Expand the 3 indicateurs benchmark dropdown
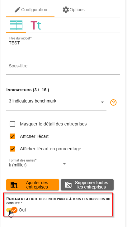Screen dimensions: 127x227 click(56, 102)
